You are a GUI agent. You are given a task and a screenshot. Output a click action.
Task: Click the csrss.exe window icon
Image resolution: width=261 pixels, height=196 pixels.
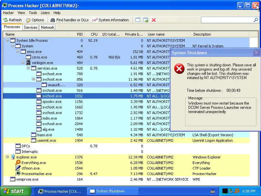click(x=28, y=57)
